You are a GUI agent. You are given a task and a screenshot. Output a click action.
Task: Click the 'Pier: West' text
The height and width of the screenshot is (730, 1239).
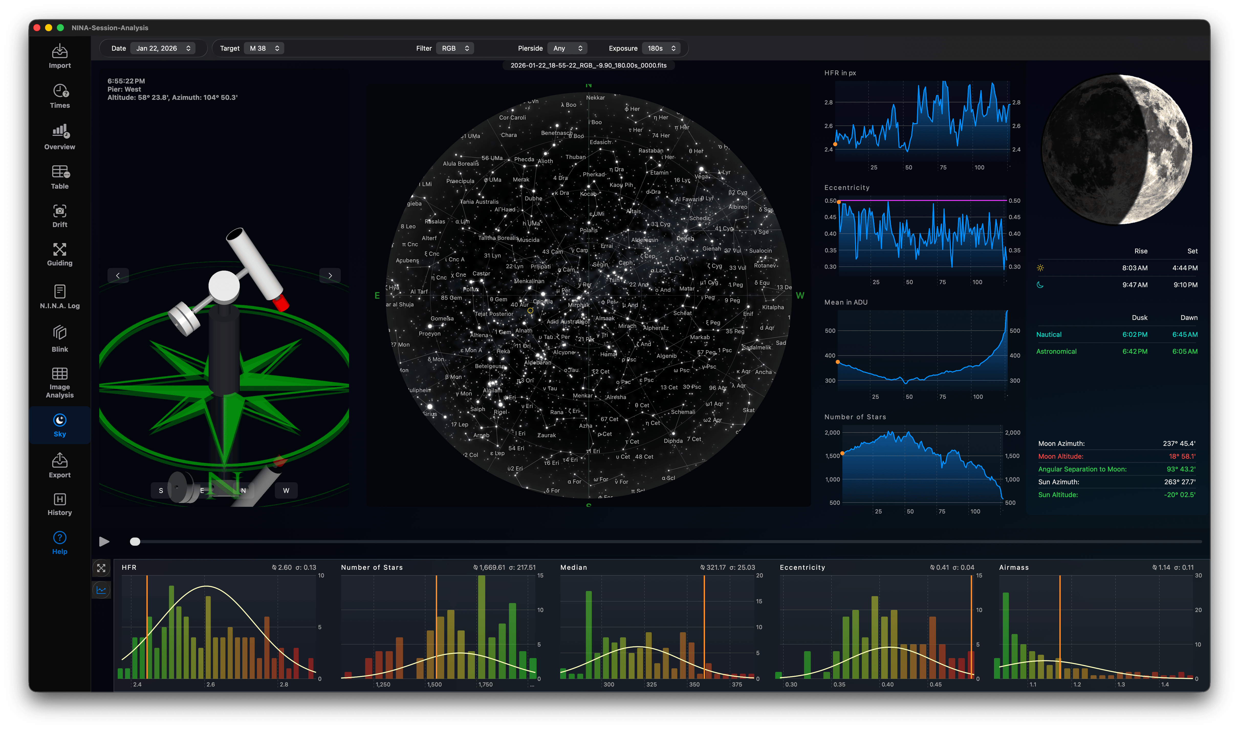point(124,90)
